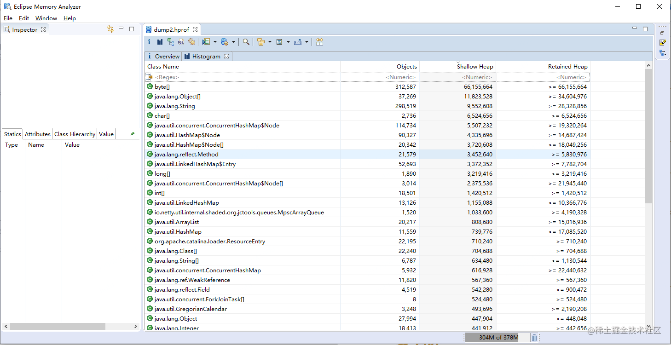The width and height of the screenshot is (671, 345).
Task: Click the Inspector link-with-snapshot arrows icon
Action: tap(110, 29)
